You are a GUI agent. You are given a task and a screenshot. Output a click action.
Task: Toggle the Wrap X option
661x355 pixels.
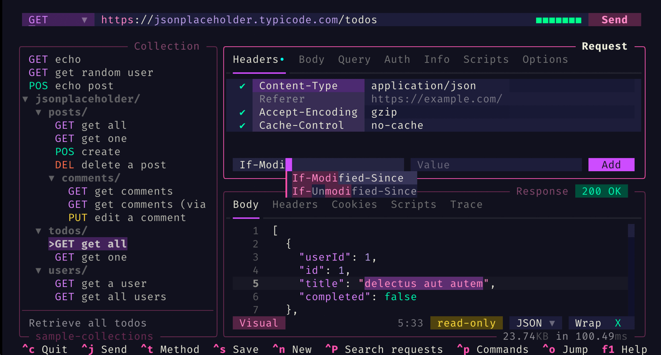pos(601,323)
